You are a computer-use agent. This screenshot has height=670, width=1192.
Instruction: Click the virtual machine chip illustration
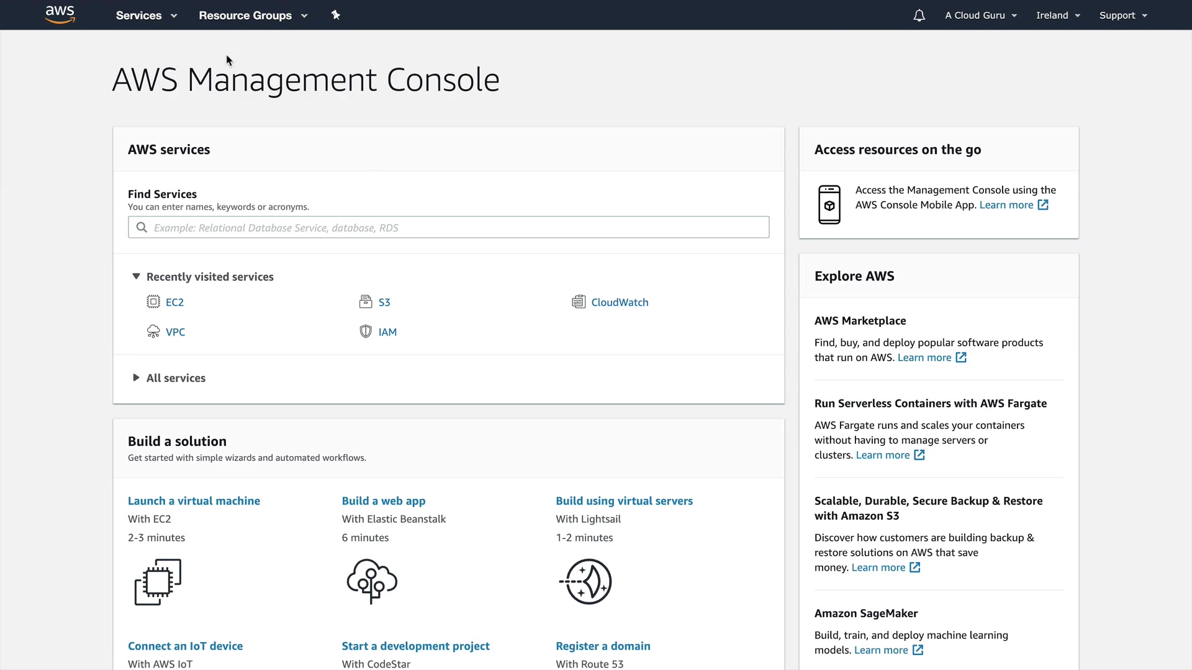pos(158,581)
